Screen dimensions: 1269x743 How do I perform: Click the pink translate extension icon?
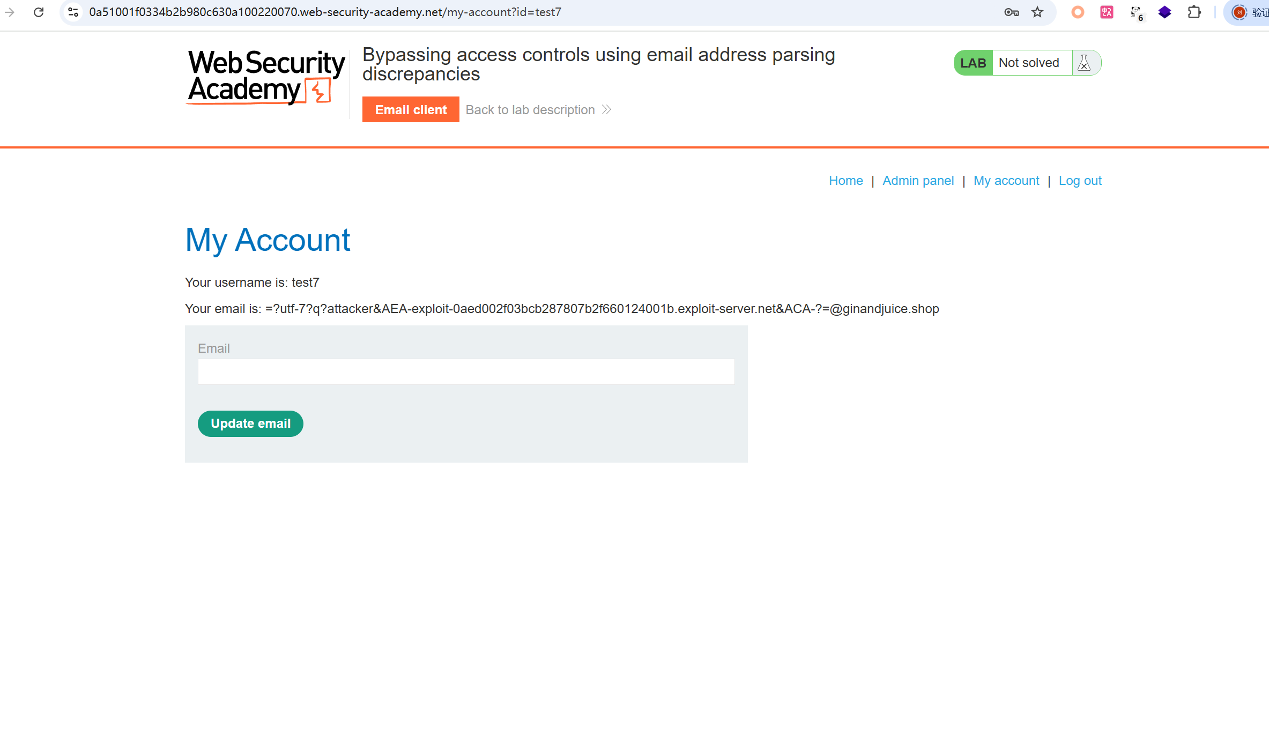point(1107,12)
